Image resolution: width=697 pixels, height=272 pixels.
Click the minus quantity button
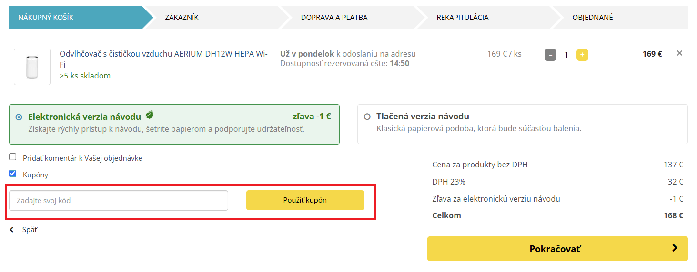550,55
